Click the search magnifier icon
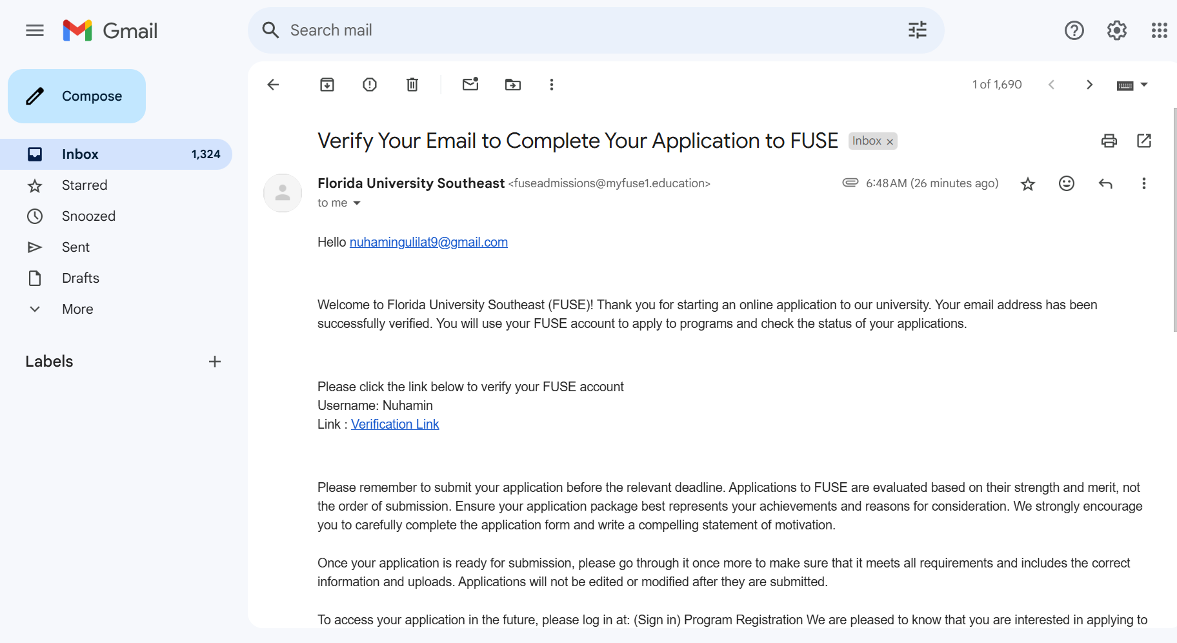 tap(270, 30)
